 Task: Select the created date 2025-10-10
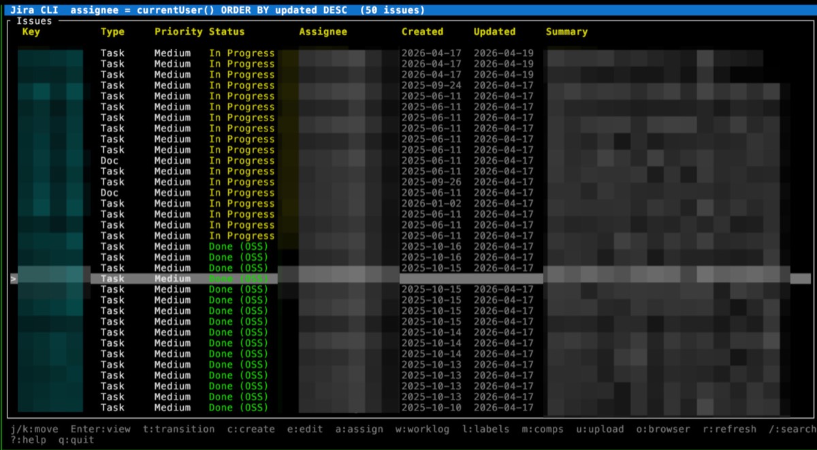click(431, 408)
